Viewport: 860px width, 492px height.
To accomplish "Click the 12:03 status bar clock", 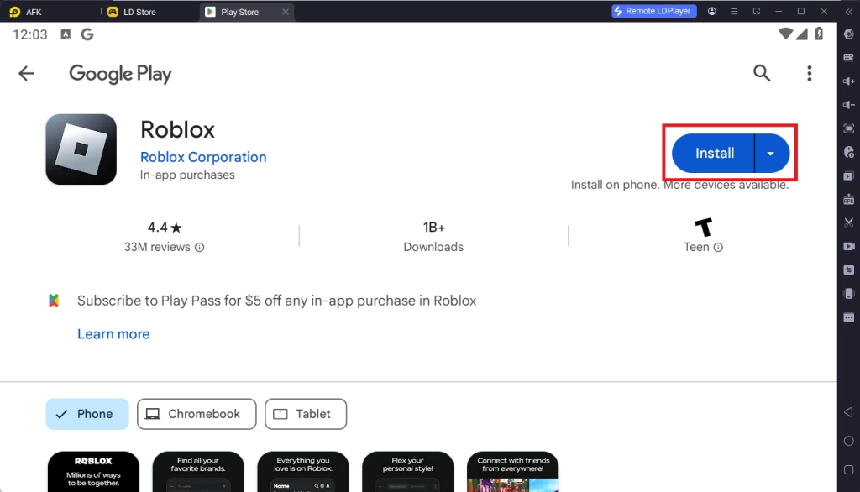I will 30,34.
